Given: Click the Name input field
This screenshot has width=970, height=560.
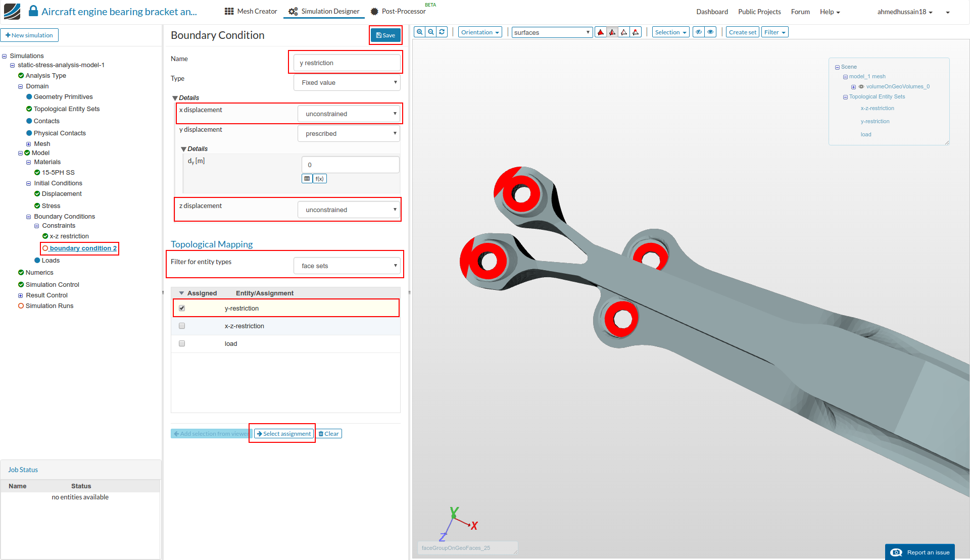Looking at the screenshot, I should 347,63.
